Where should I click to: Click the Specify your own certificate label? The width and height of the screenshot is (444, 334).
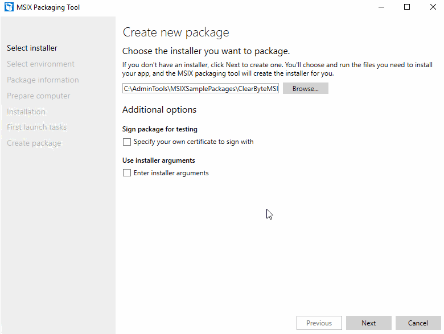click(x=194, y=142)
